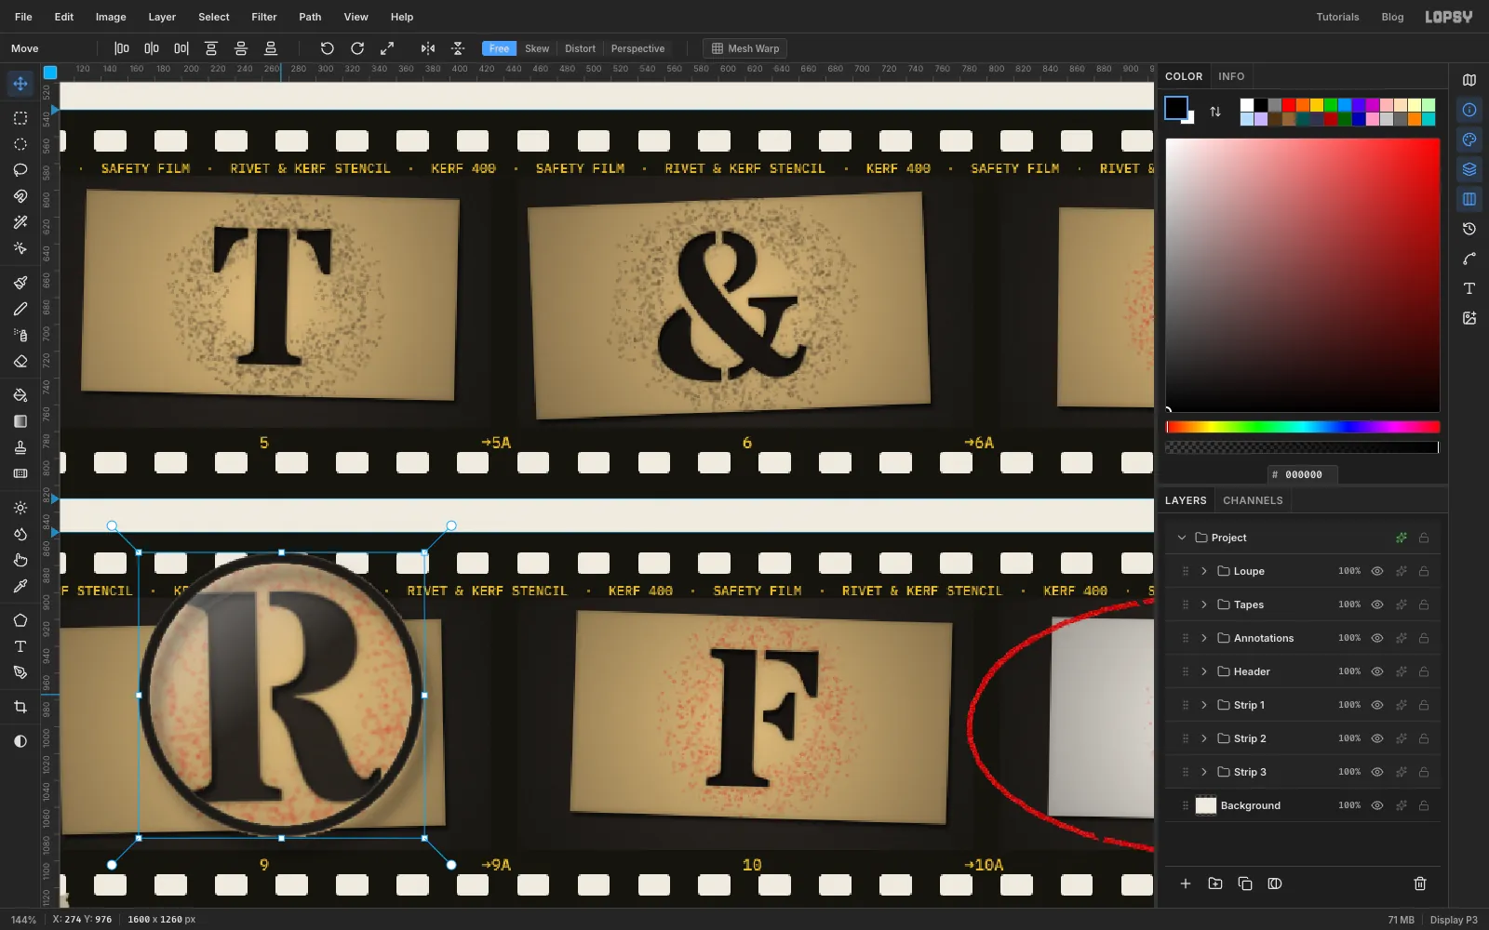The height and width of the screenshot is (930, 1489).
Task: Swap foreground and background colors
Action: [x=1214, y=112]
